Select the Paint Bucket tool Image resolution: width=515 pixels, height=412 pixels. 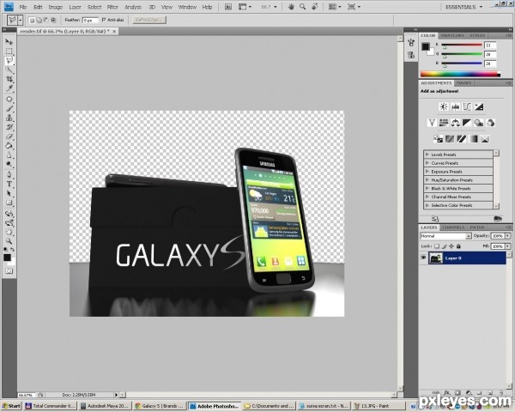[9, 146]
